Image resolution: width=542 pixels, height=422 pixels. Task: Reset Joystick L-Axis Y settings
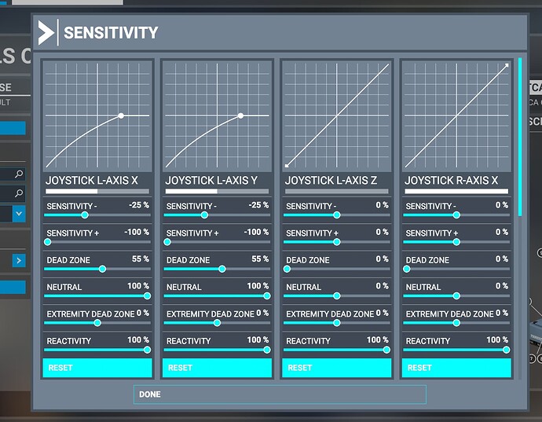point(217,368)
